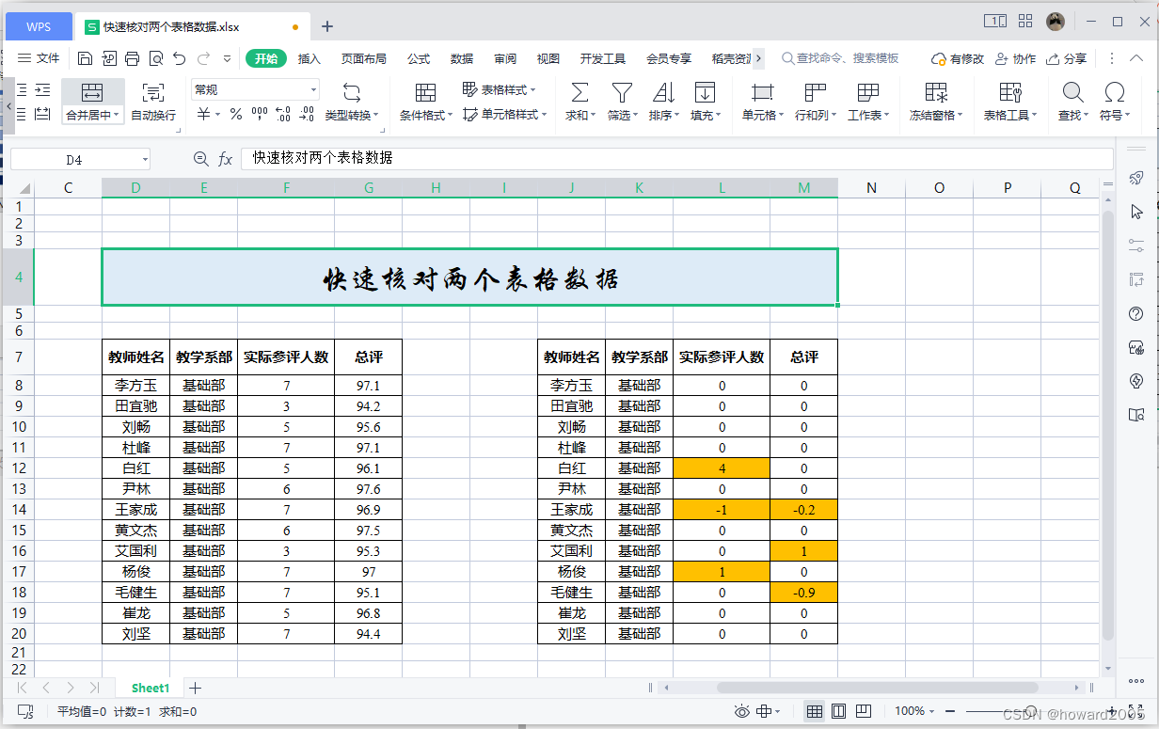Click the search commands (查找命令) box
1159x729 pixels.
tap(840, 58)
